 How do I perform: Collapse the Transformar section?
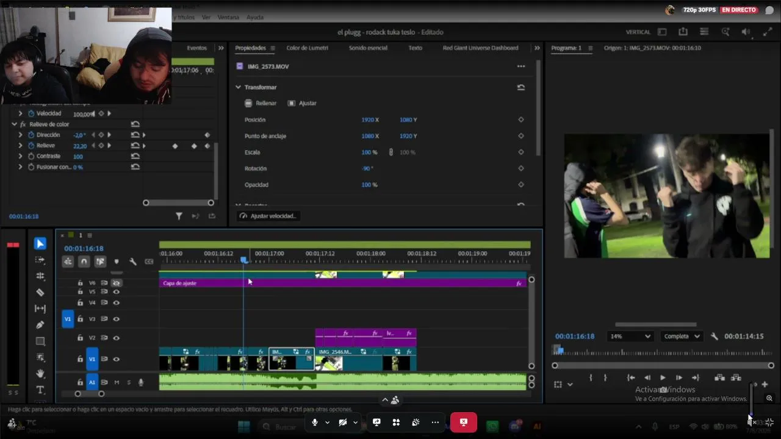pyautogui.click(x=238, y=87)
